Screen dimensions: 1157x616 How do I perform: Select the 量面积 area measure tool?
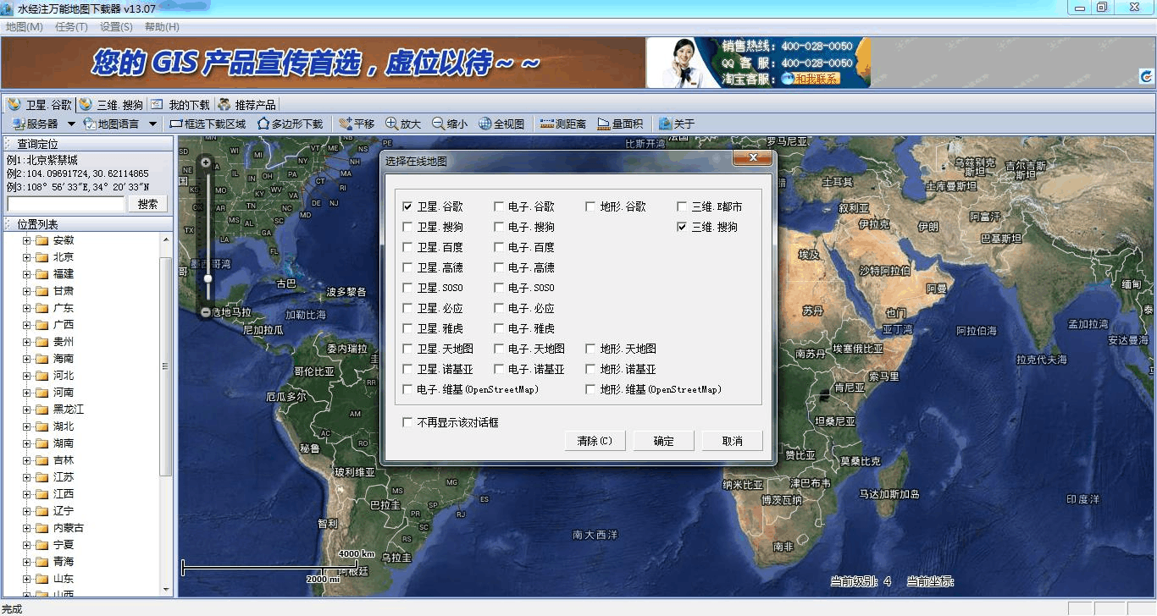pos(620,124)
